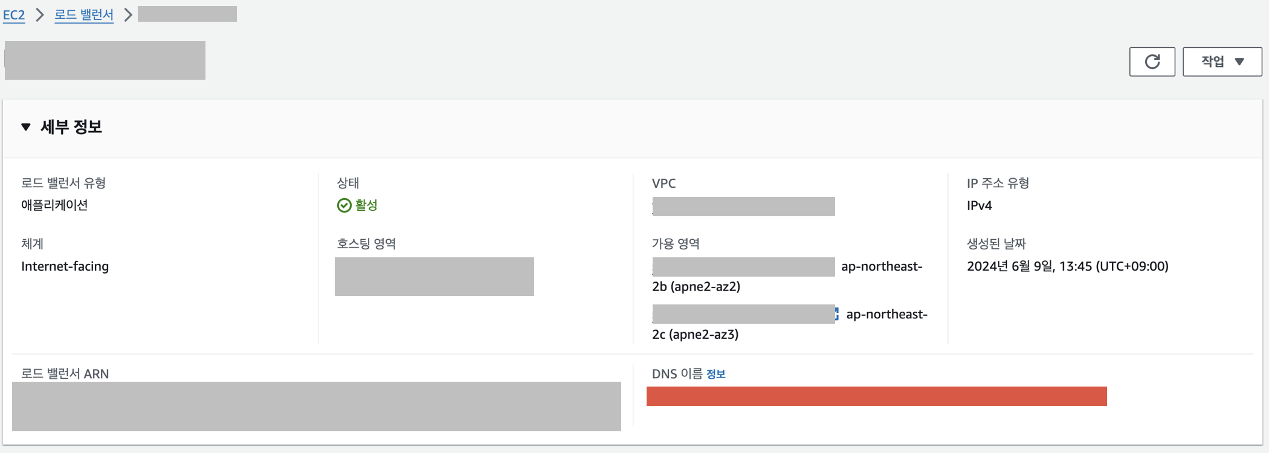Click the red-masked DNS name value
1269x453 pixels.
point(877,396)
